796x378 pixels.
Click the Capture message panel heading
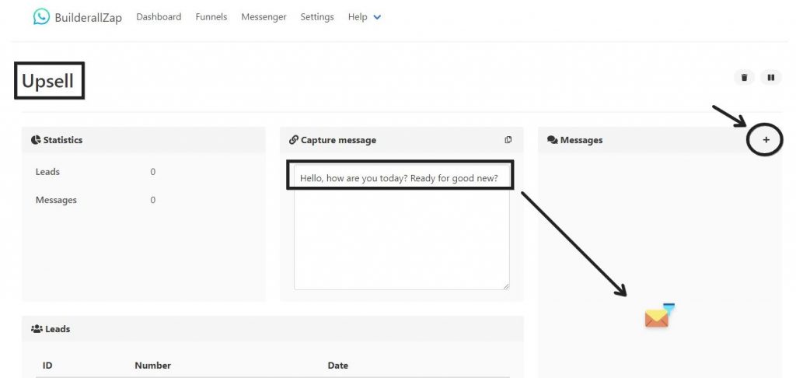pyautogui.click(x=339, y=140)
